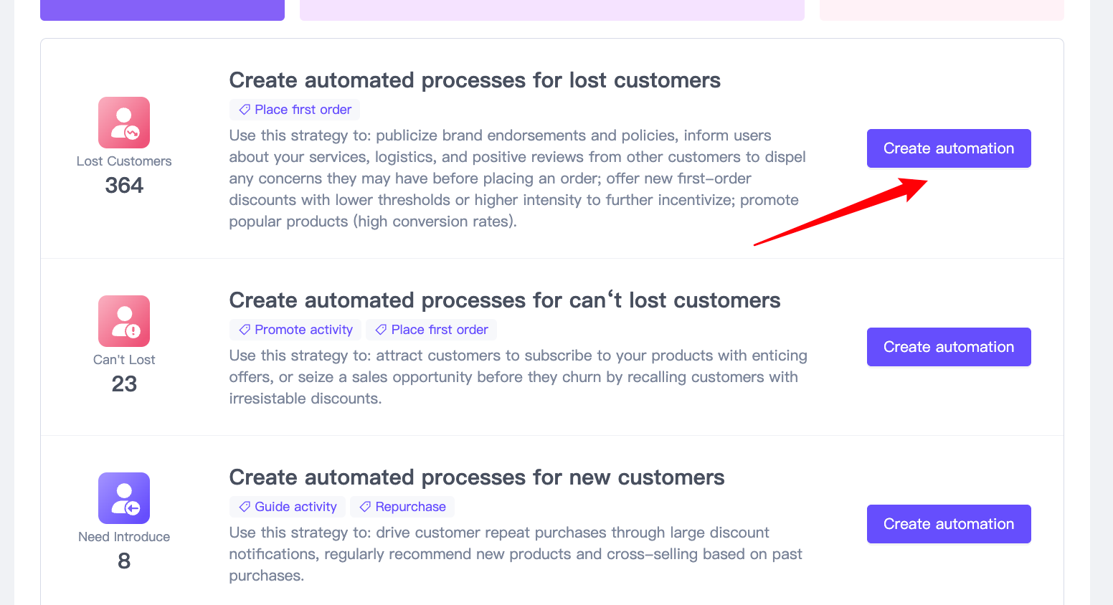Click the tag icon beside Repurchase
1113x605 pixels.
click(365, 507)
